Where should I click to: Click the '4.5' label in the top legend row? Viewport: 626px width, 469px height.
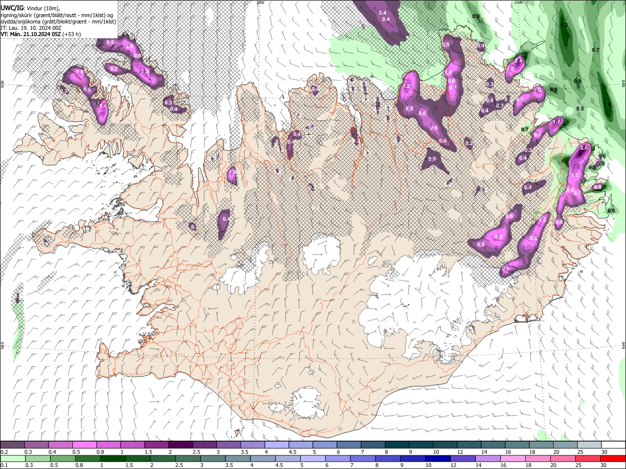(x=292, y=452)
